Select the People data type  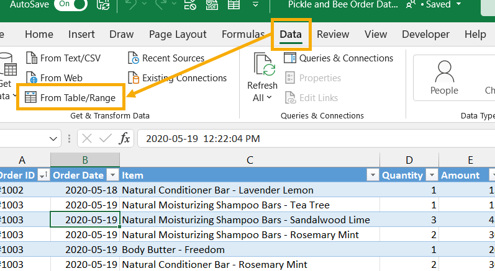point(444,78)
